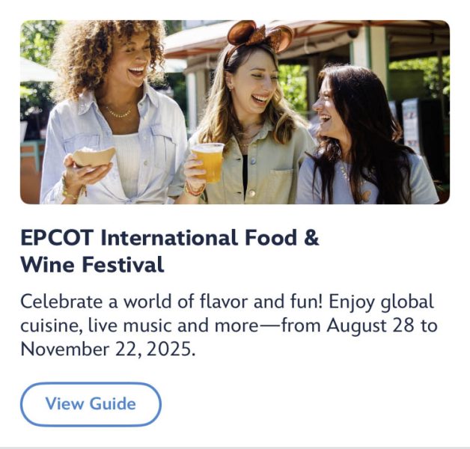Click the View Guide button

click(91, 404)
